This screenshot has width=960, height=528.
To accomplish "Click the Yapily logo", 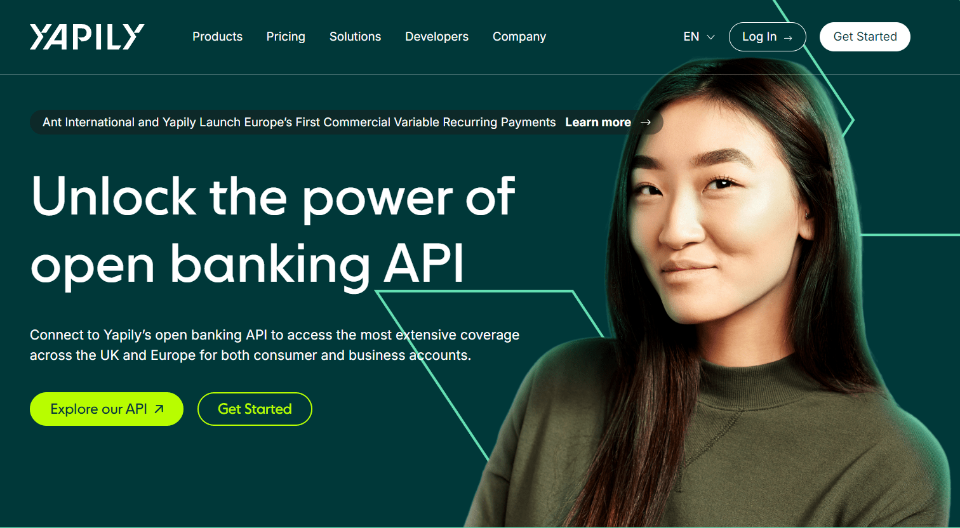I will (x=87, y=37).
